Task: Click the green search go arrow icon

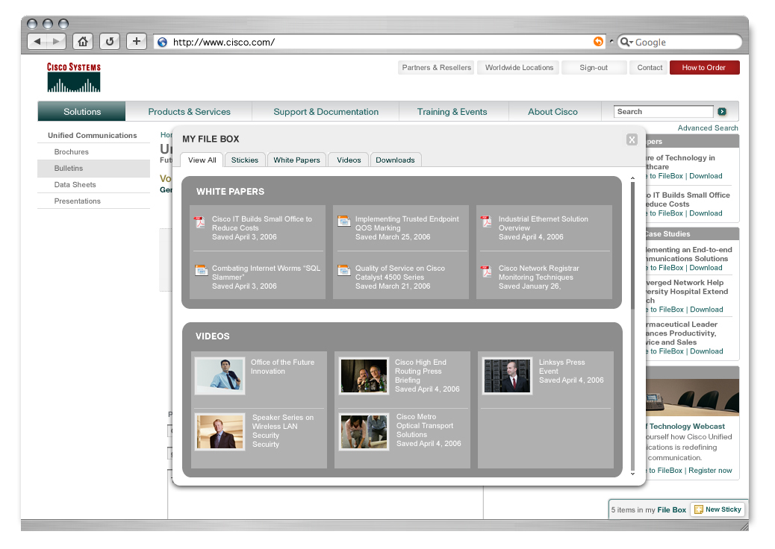Action: (x=722, y=112)
